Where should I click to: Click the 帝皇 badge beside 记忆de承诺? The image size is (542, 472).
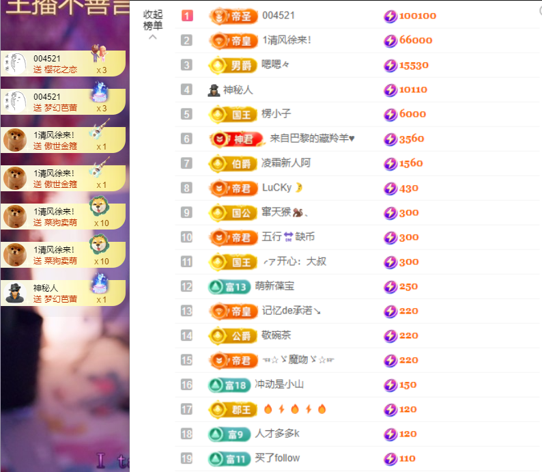point(233,311)
